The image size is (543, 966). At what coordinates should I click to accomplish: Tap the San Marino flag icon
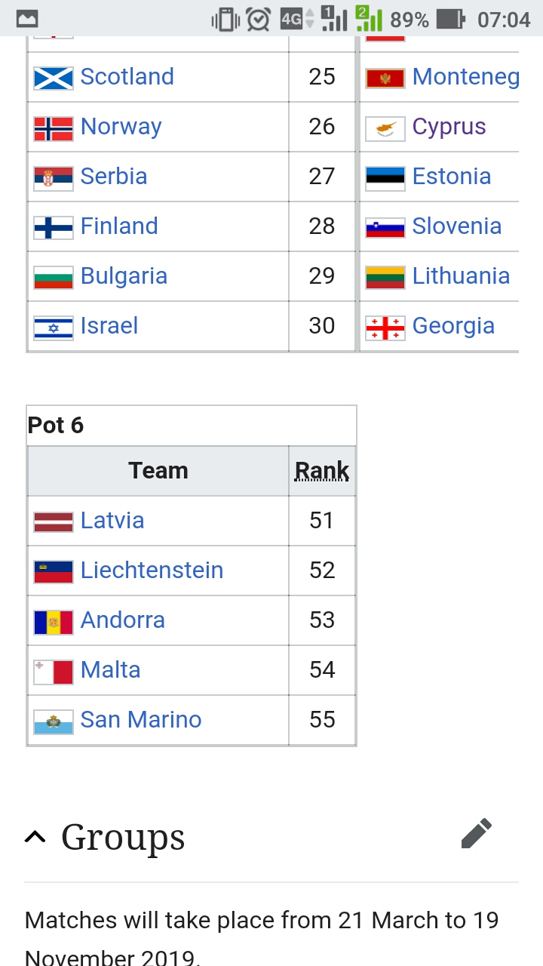point(54,721)
